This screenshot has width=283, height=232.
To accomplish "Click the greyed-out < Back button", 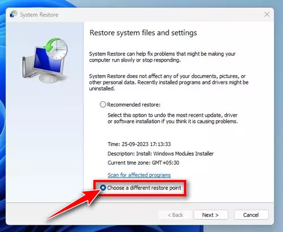I will pyautogui.click(x=175, y=215).
